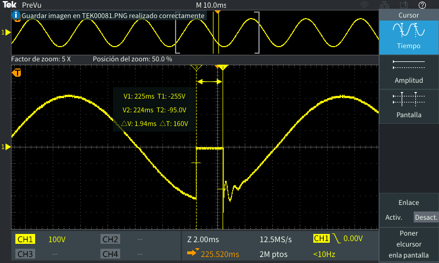Click the PreVu acquisition status
Screen dimensions: 439x263
32,5
